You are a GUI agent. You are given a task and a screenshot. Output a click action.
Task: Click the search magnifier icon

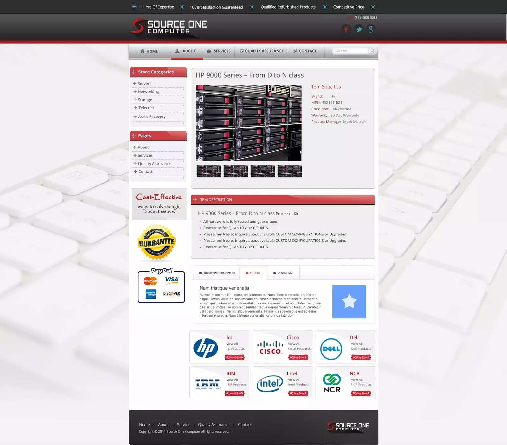point(372,51)
